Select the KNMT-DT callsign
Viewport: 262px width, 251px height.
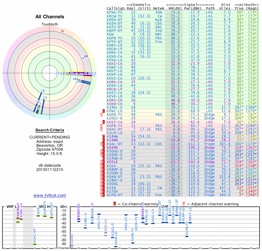pyautogui.click(x=115, y=30)
